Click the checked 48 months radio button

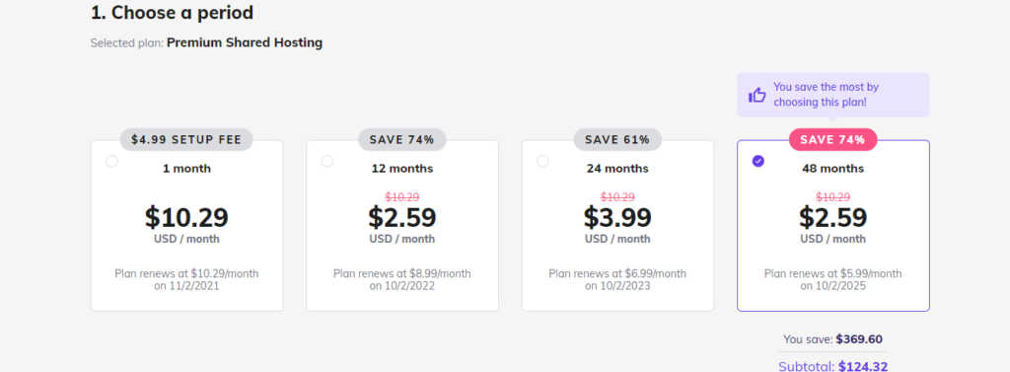(758, 161)
